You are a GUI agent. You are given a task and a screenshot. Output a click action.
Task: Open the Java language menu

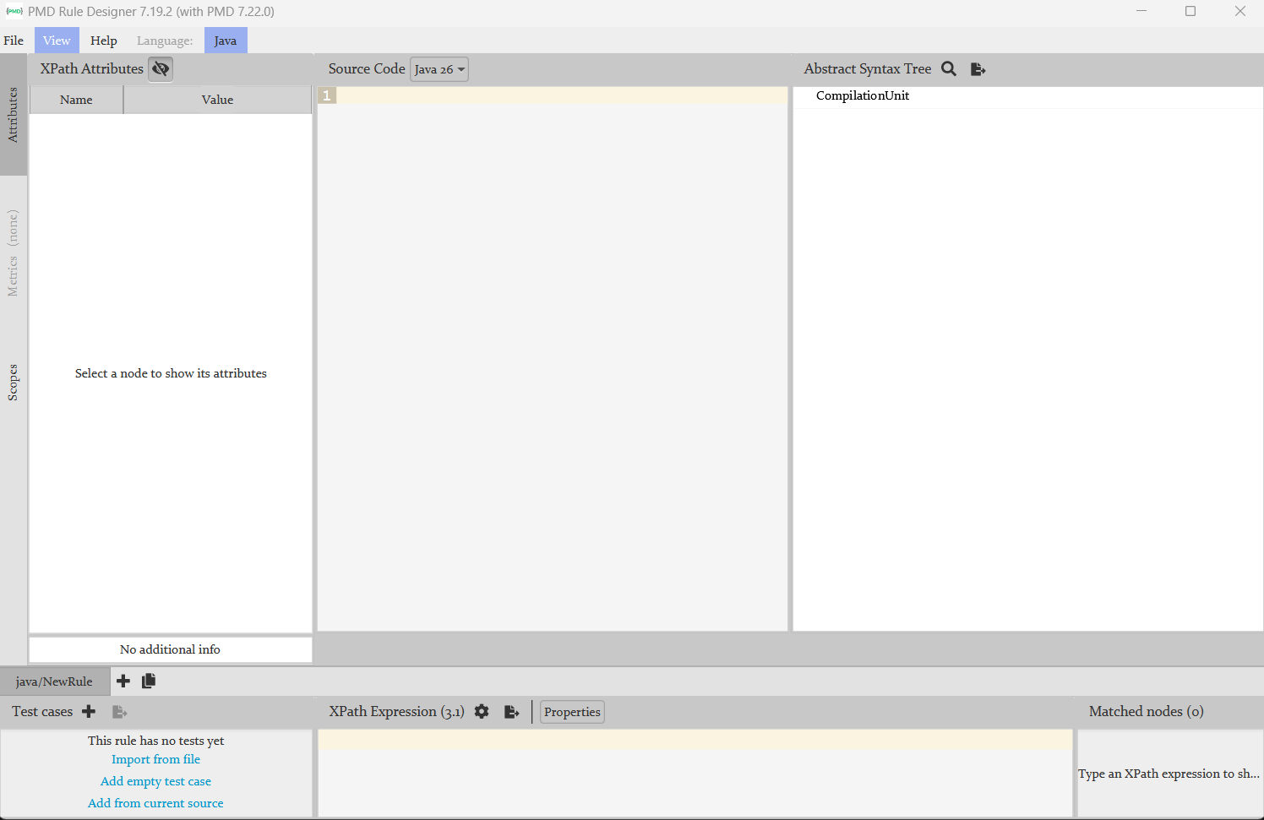[x=226, y=41]
